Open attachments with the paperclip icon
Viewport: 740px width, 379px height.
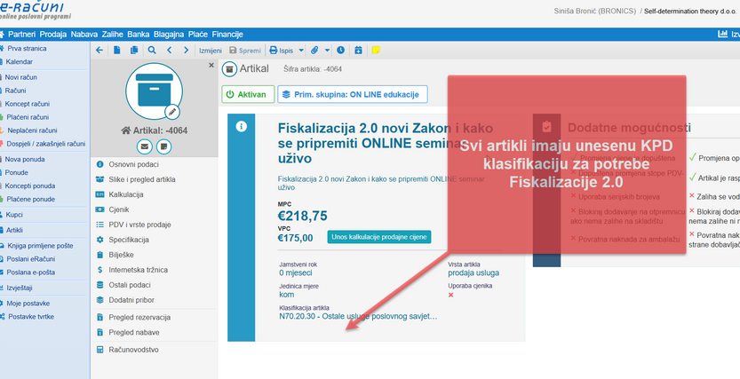pos(314,50)
